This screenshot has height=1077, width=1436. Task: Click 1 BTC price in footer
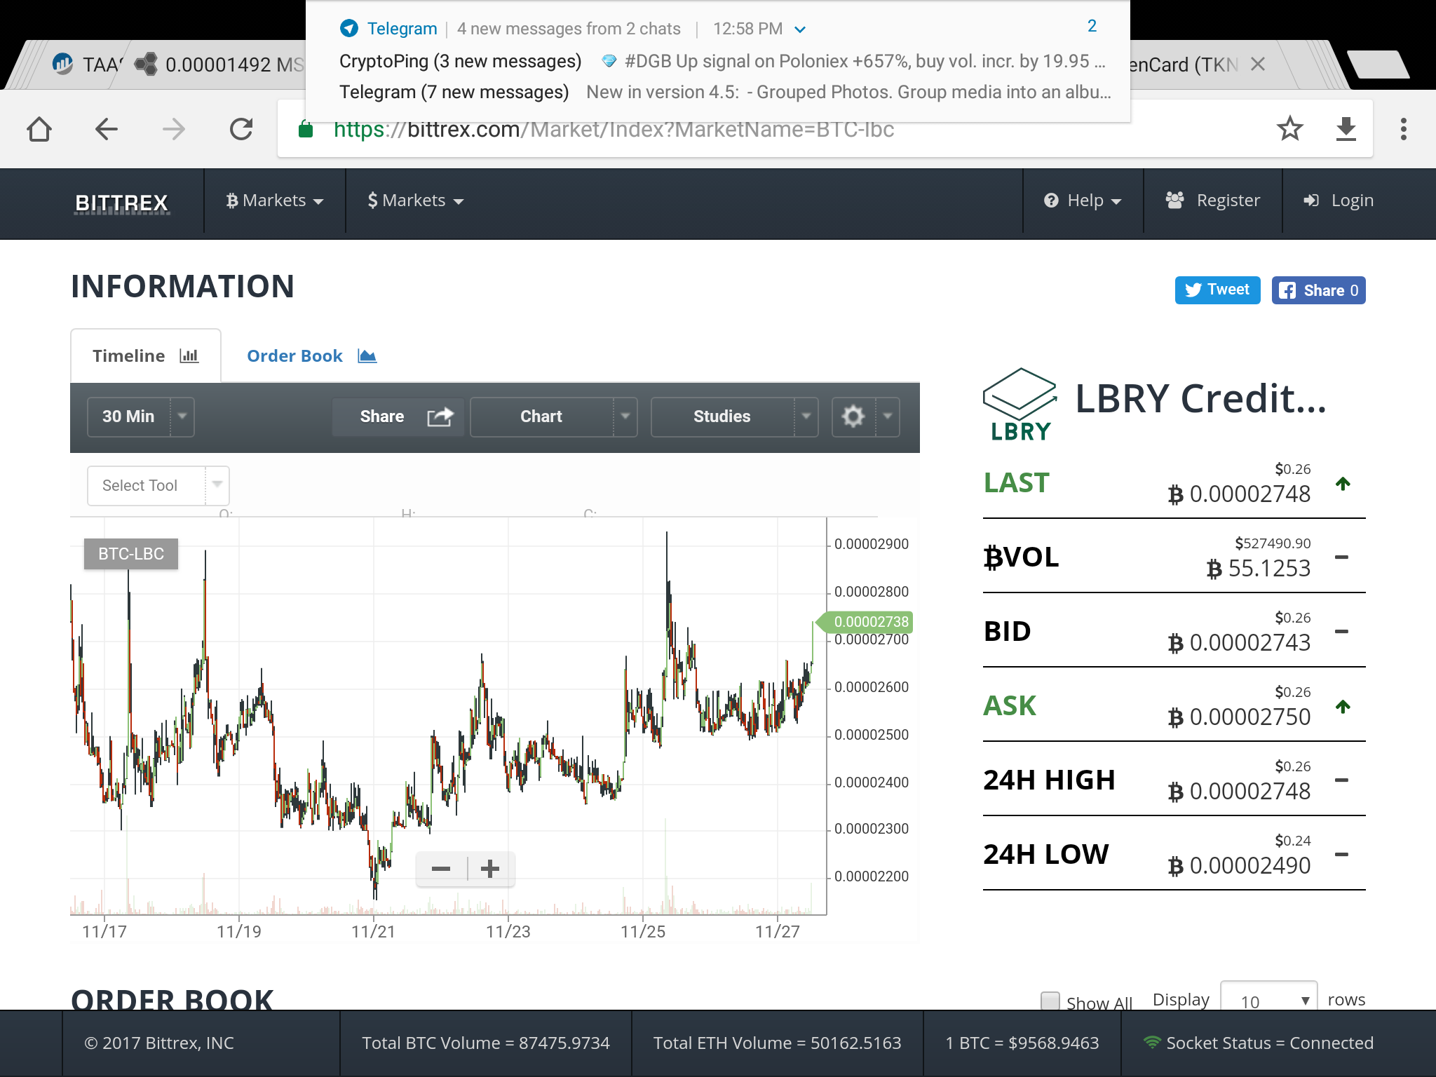(1022, 1043)
